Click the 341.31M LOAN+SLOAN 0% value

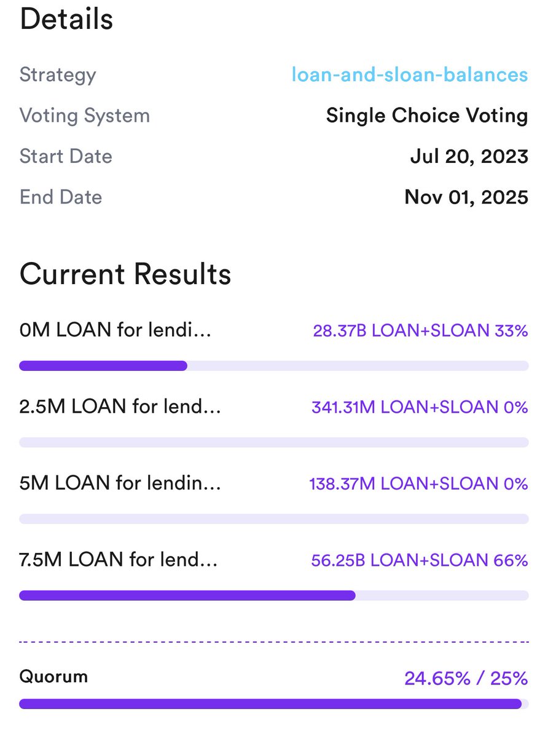pos(420,407)
